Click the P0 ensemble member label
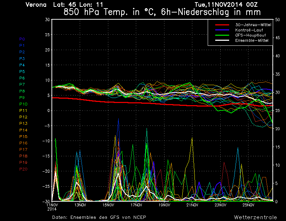 (22, 39)
